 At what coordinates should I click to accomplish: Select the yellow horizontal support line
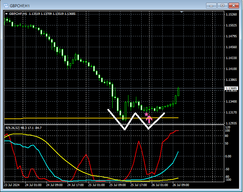click(66, 118)
